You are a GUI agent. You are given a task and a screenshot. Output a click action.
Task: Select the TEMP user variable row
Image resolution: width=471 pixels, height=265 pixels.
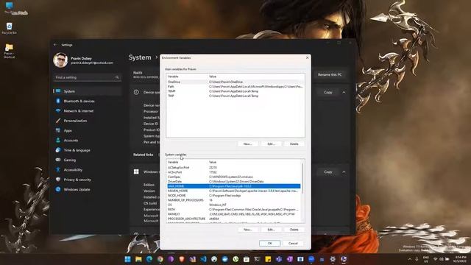[235, 91]
